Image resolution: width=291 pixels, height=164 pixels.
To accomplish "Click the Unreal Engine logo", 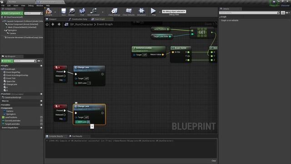I will click(x=2, y=2).
